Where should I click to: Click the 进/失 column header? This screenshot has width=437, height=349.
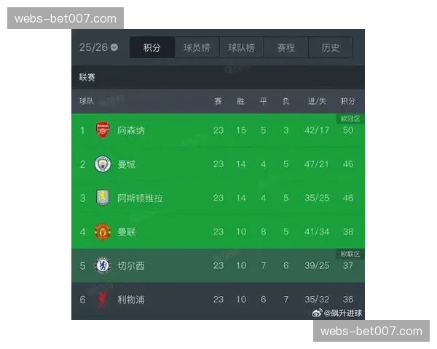(318, 101)
